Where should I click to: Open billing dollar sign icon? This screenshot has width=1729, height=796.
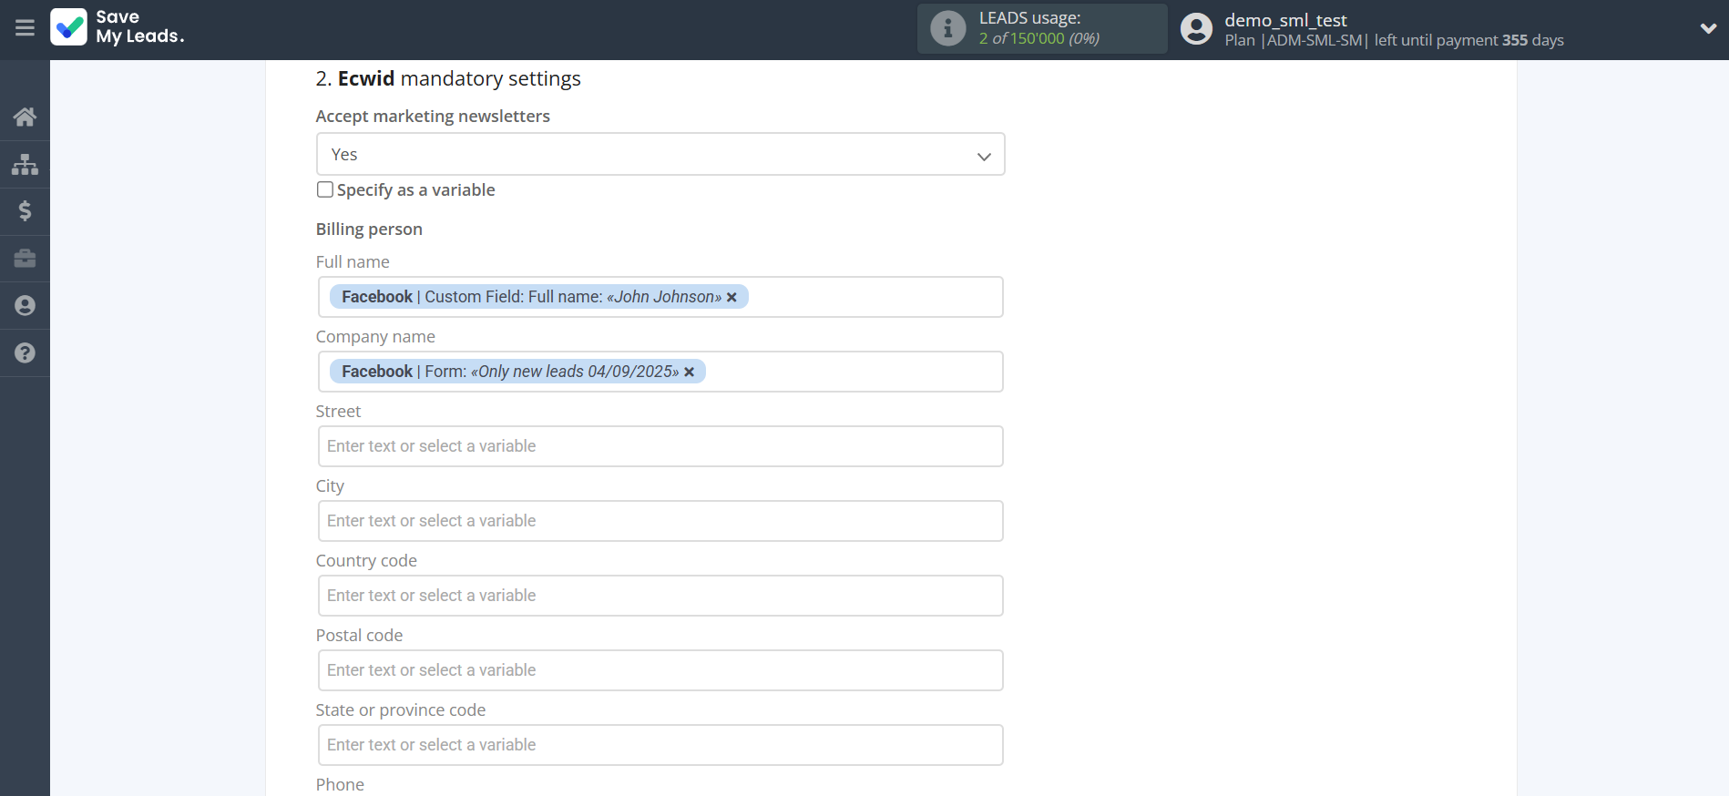coord(25,211)
